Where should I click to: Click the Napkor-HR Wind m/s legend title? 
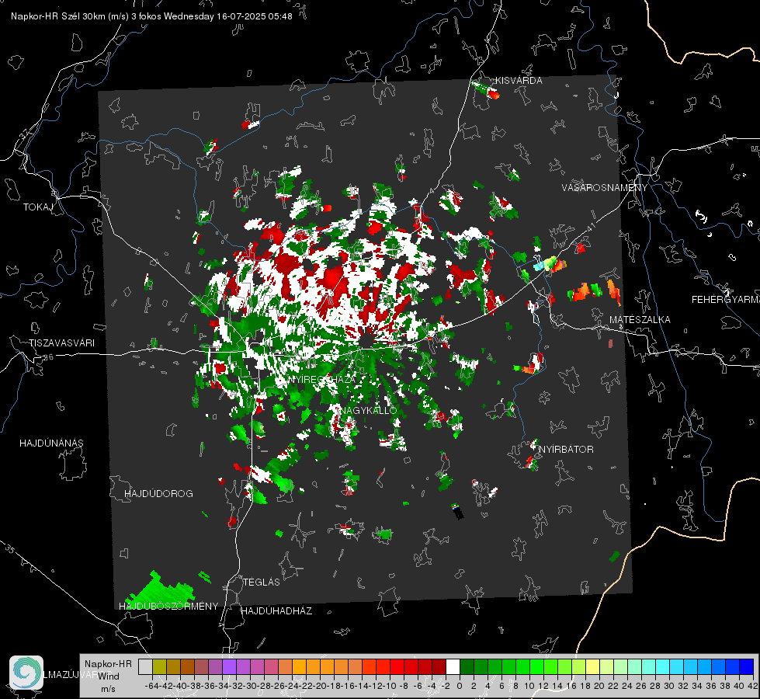coord(108,676)
